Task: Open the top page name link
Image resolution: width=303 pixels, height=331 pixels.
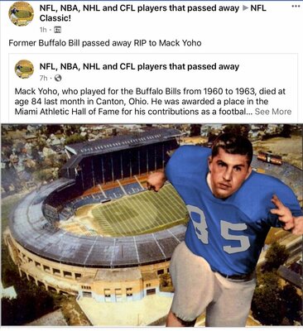Action: coord(139,8)
